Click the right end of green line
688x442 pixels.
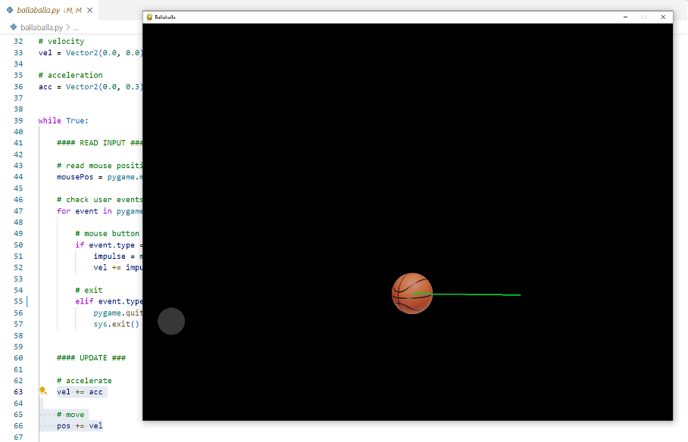pyautogui.click(x=519, y=295)
